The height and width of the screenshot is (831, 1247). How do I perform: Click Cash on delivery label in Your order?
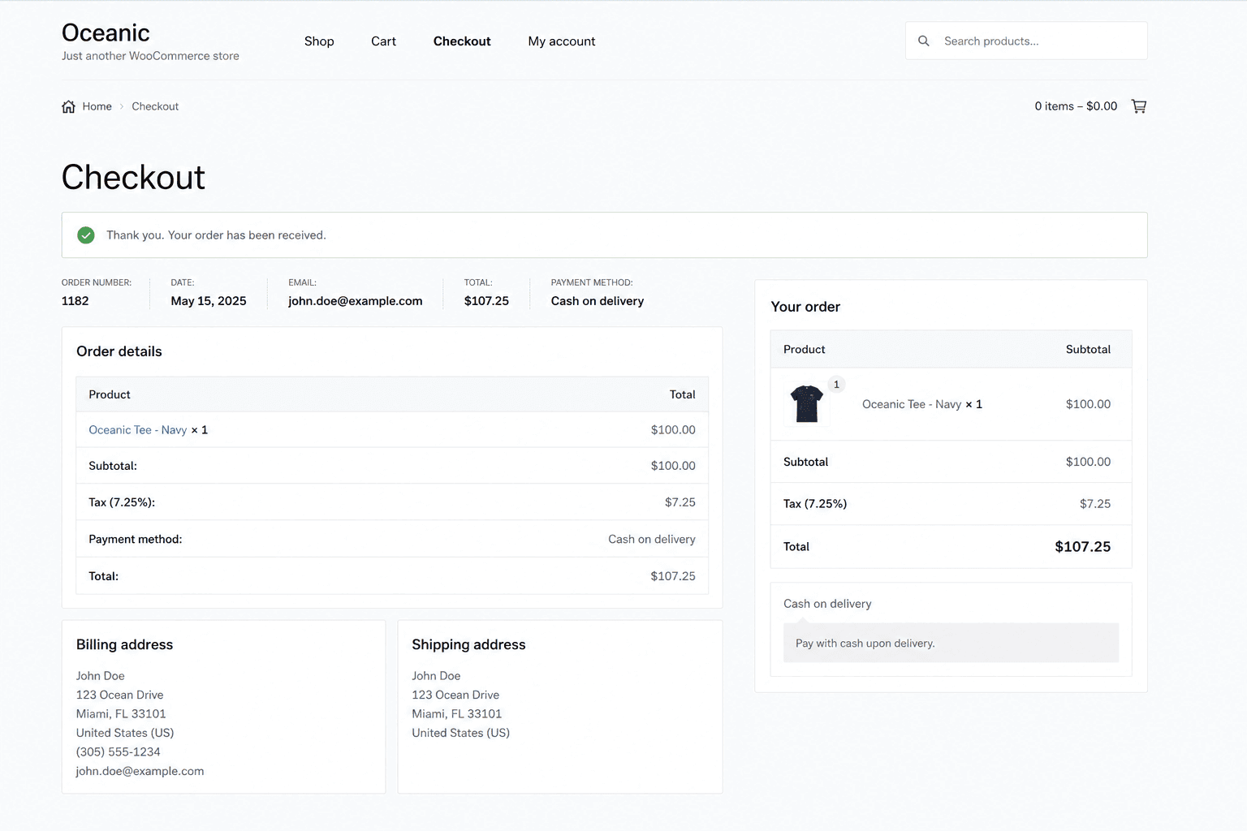[x=827, y=604]
